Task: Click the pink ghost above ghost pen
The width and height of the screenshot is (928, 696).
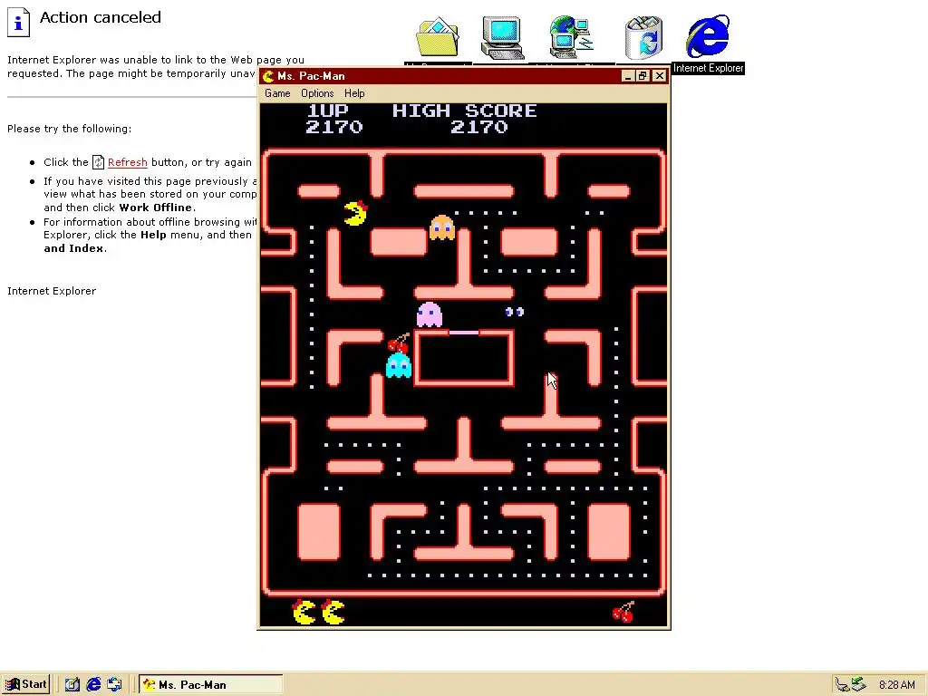Action: 429,314
